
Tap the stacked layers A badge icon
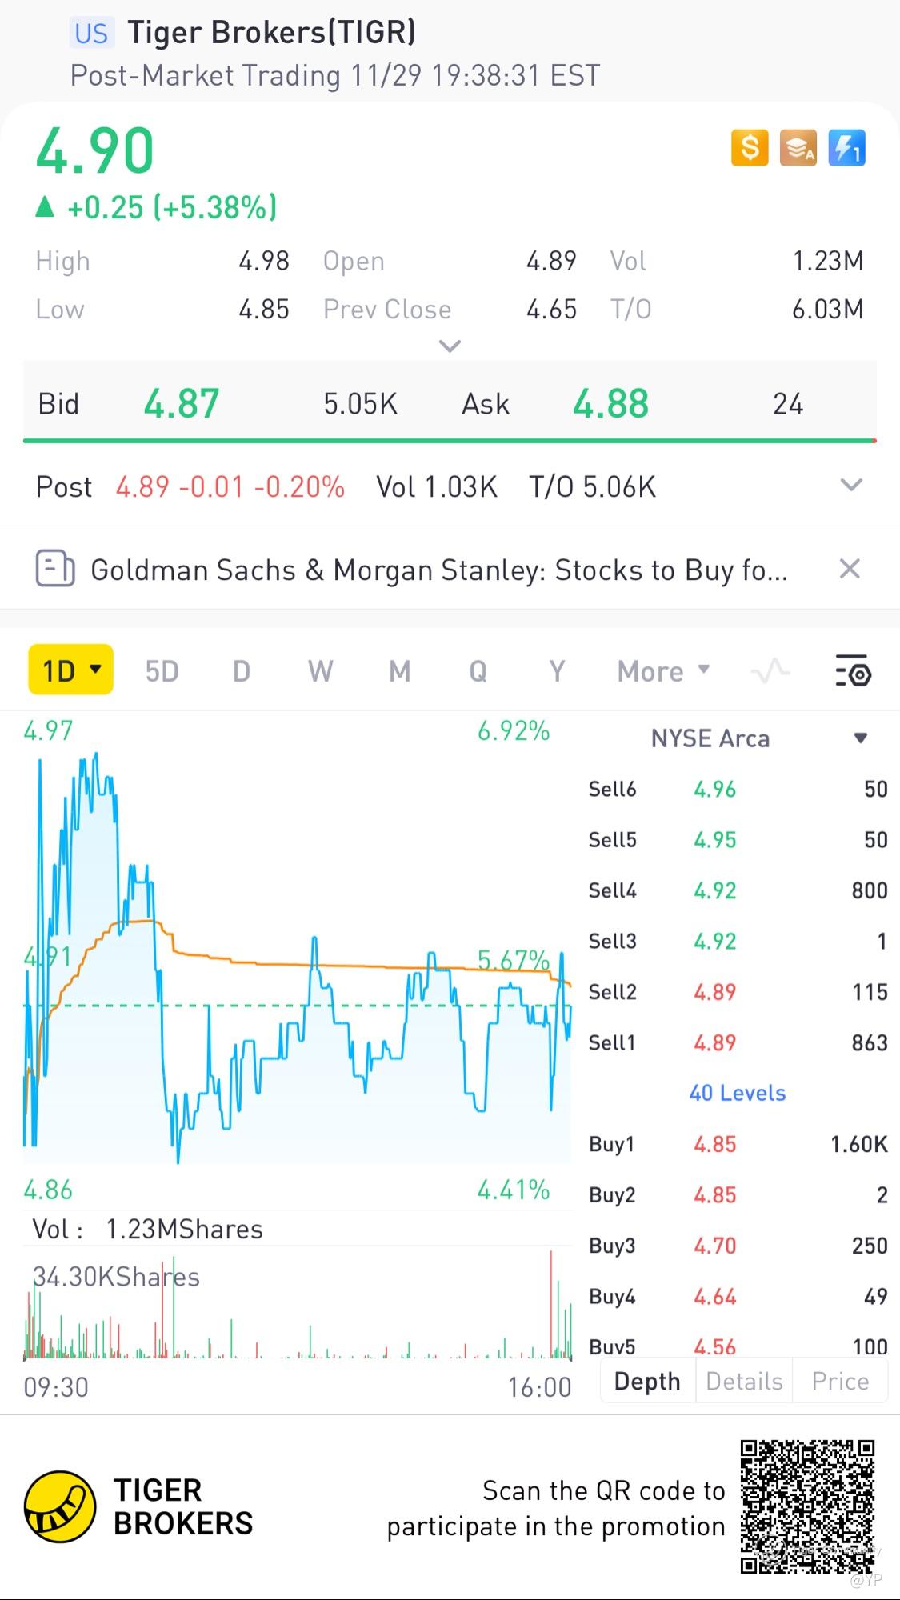798,148
